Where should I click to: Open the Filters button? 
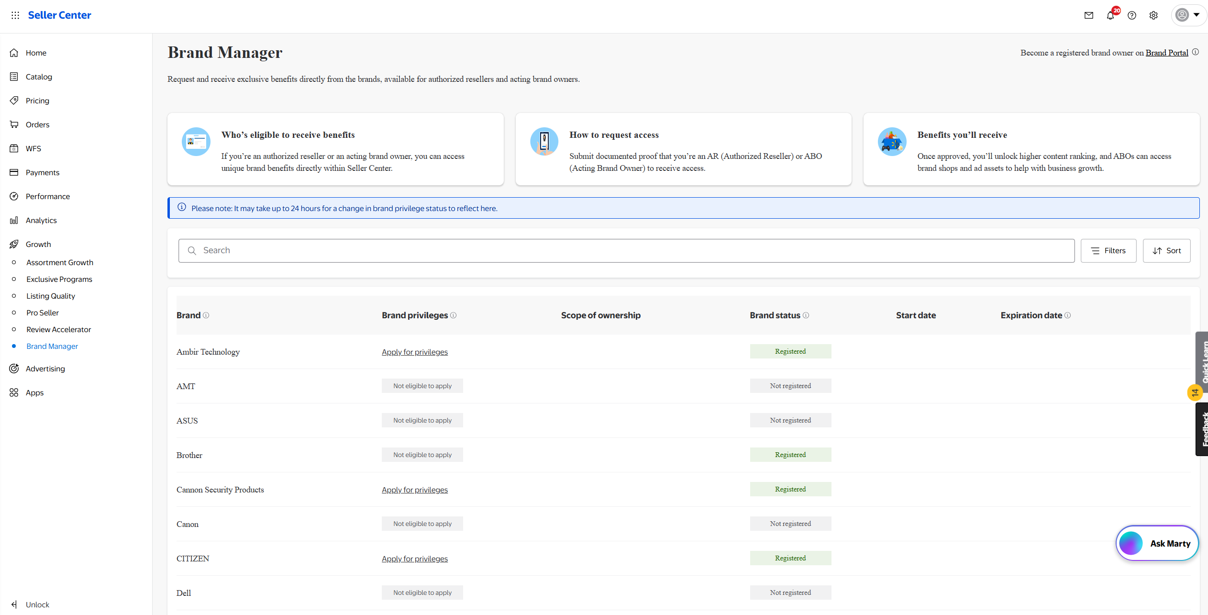(x=1108, y=251)
